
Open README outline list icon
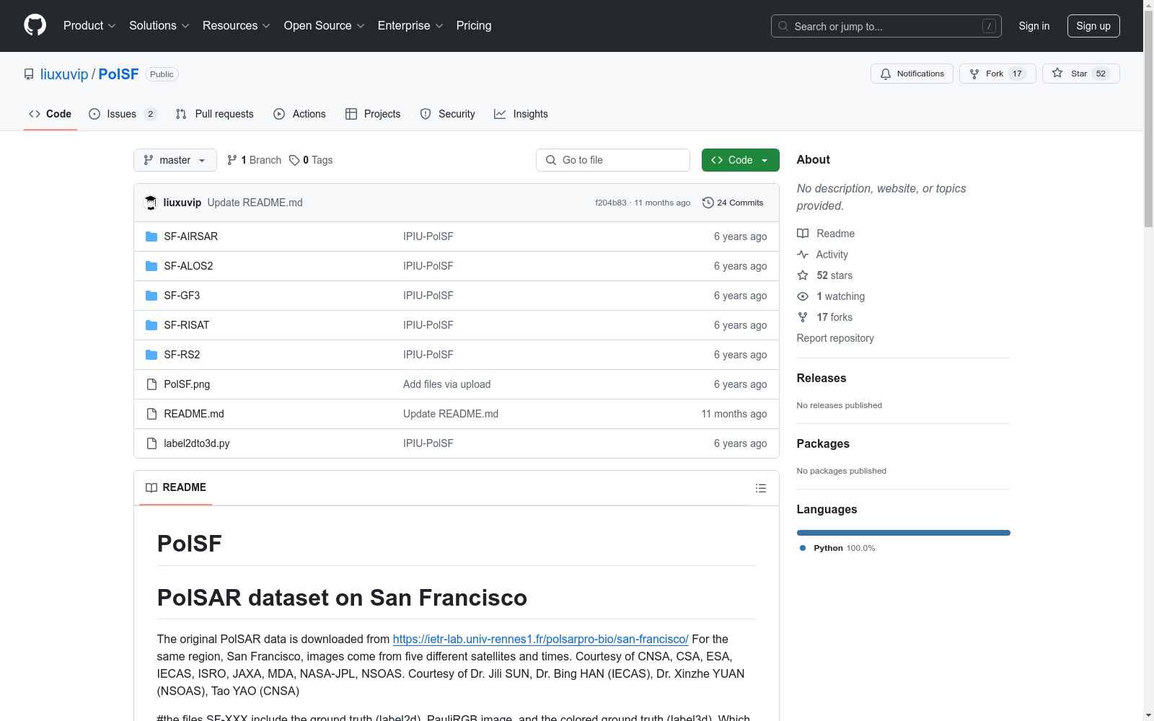[760, 488]
